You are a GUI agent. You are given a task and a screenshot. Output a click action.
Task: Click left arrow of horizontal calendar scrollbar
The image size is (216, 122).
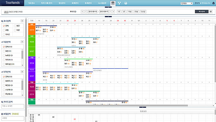(29, 105)
